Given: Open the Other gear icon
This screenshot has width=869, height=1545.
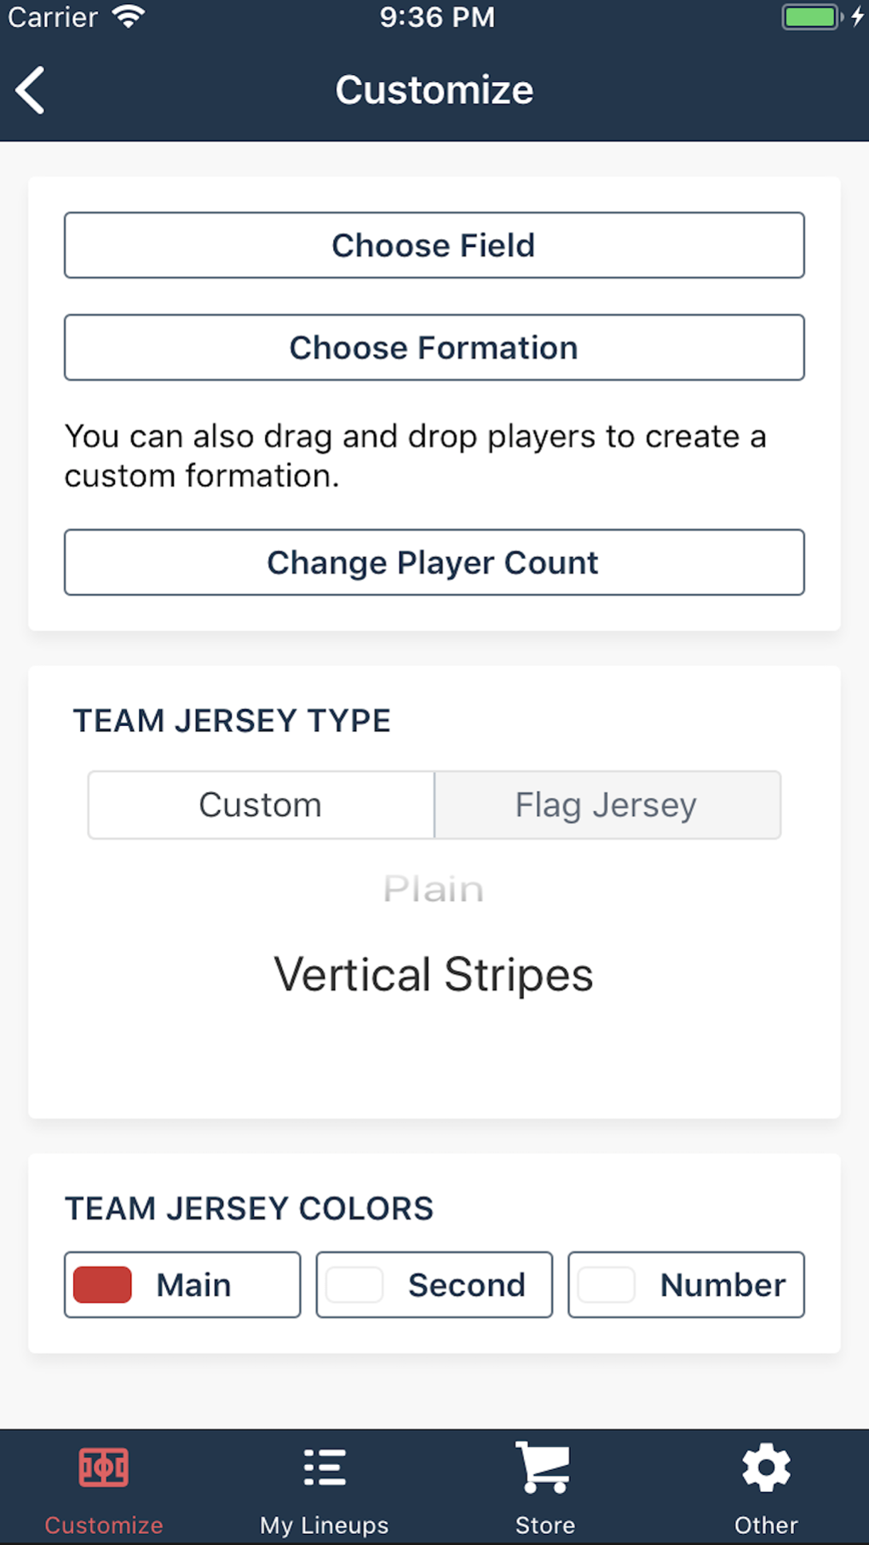Looking at the screenshot, I should click(x=766, y=1467).
